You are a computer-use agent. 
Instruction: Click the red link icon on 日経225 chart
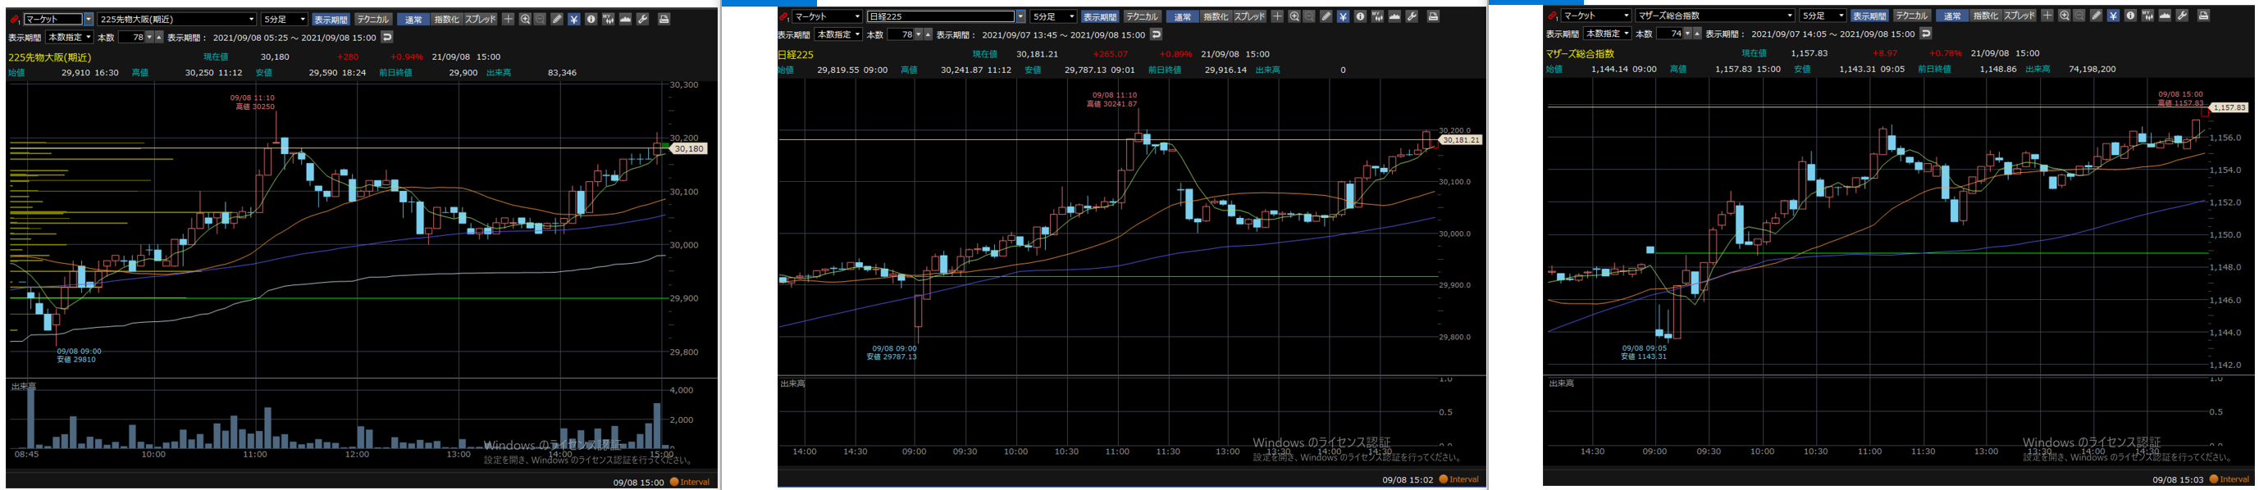tap(784, 16)
